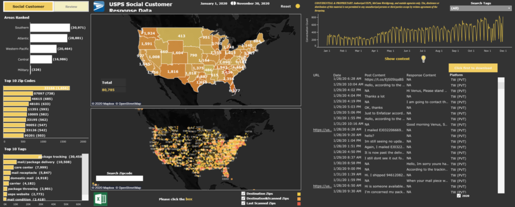The height and width of the screenshot is (207, 515).
Task: Click into the Search Zipcode field
Action: pos(120,178)
